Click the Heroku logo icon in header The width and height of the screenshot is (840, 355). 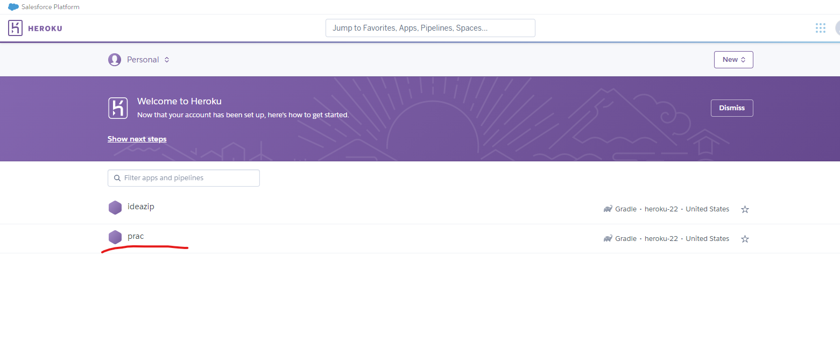click(15, 28)
